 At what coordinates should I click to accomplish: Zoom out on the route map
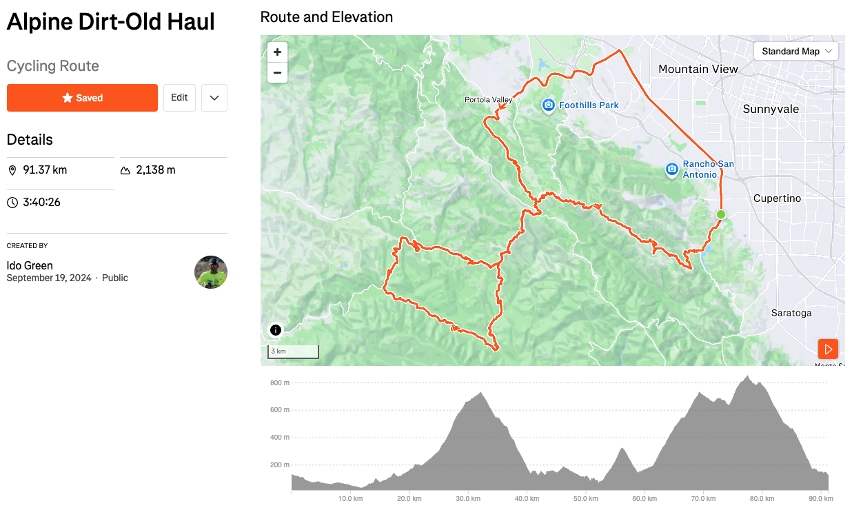tap(277, 72)
